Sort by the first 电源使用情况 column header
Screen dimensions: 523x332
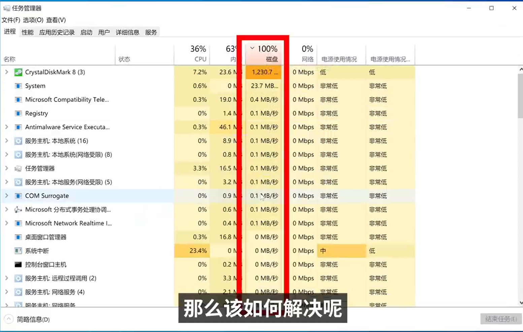[341, 54]
